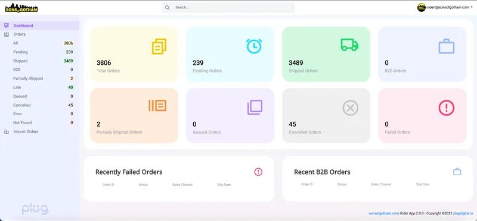The height and width of the screenshot is (221, 477).
Task: Click the Shipped Orders truck icon
Action: point(349,45)
